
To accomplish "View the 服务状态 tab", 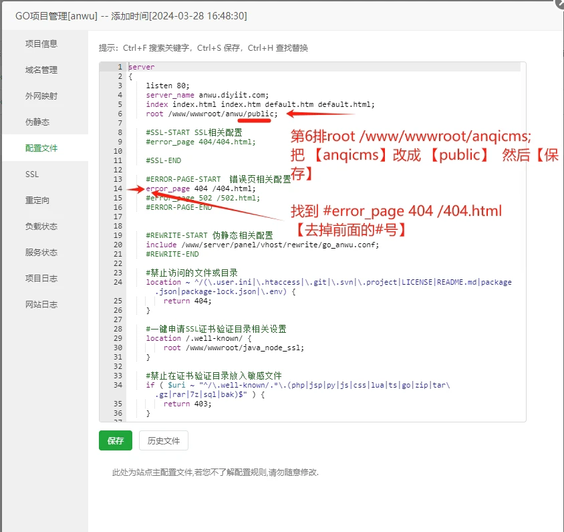I will pos(41,253).
